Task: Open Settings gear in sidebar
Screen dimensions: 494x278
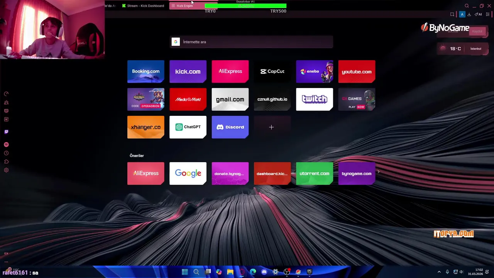Action: [6, 170]
